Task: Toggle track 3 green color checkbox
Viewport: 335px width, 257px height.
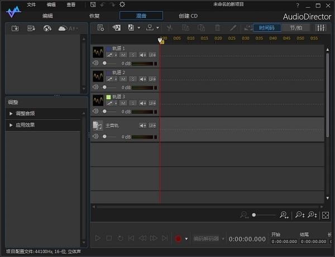Action: click(108, 97)
